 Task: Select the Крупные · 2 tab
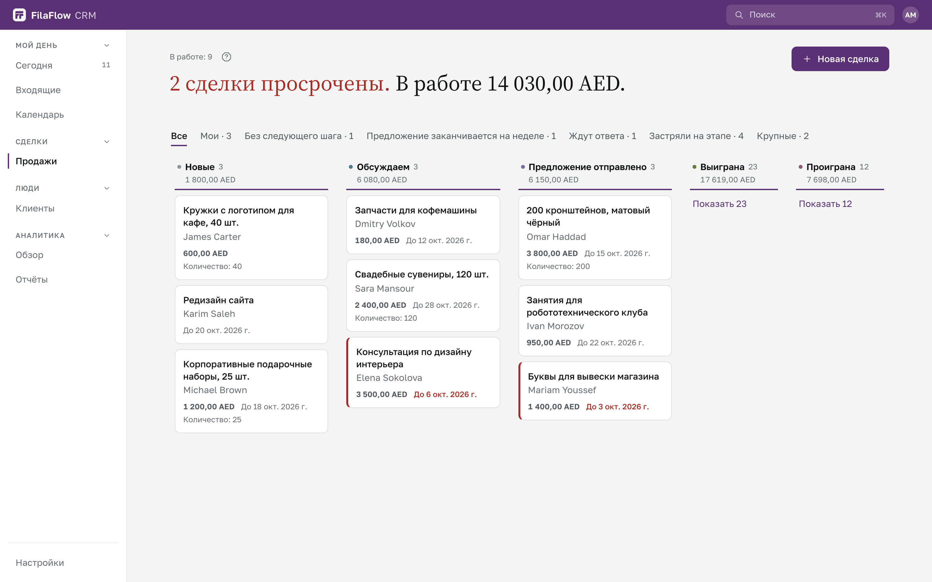click(782, 136)
